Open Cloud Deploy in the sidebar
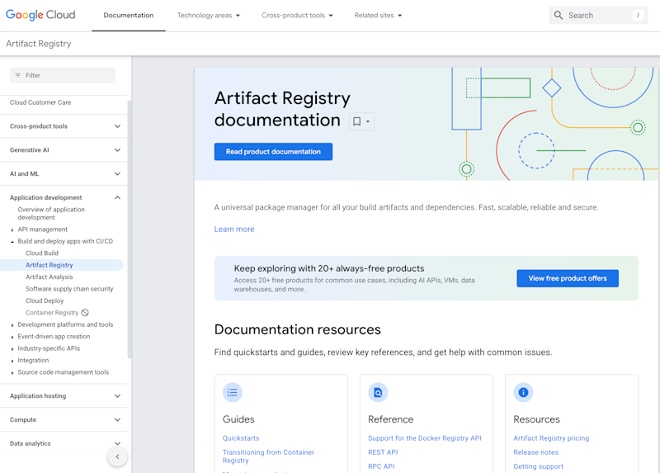The height and width of the screenshot is (473, 660). [45, 300]
